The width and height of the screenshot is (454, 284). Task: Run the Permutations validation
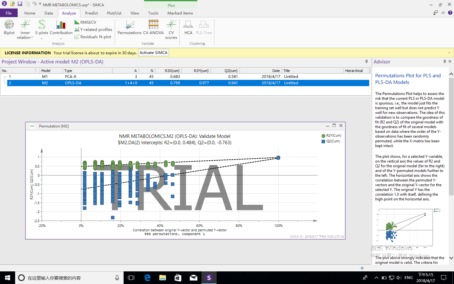tap(130, 27)
